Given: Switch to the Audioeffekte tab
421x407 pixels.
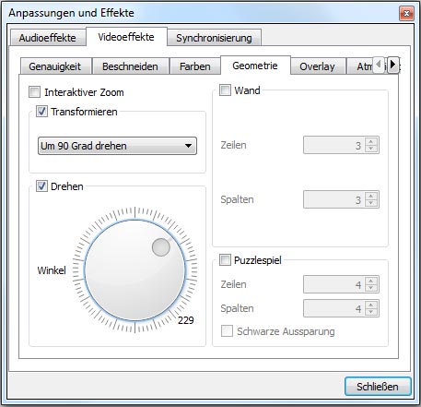Looking at the screenshot, I should coord(48,38).
